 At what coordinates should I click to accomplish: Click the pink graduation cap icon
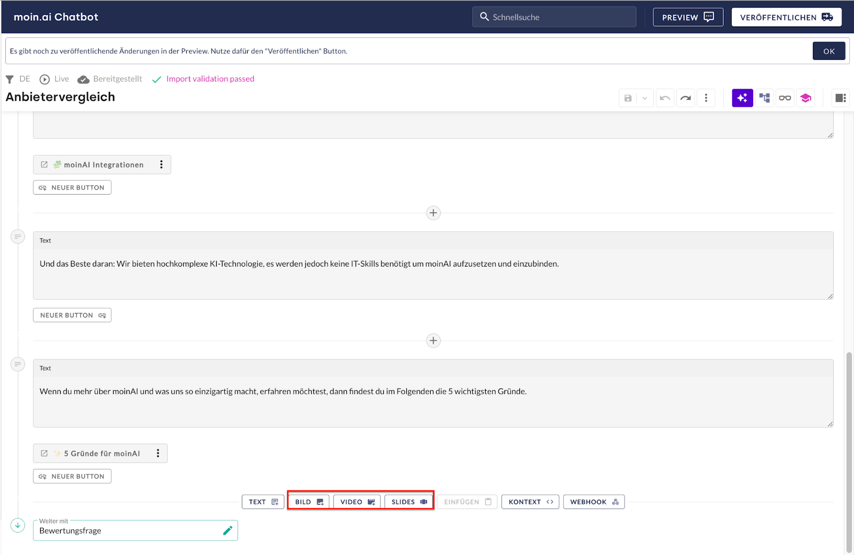pyautogui.click(x=805, y=98)
